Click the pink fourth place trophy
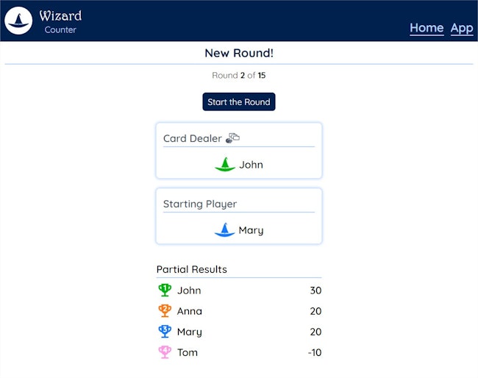478x378 pixels. click(x=165, y=352)
